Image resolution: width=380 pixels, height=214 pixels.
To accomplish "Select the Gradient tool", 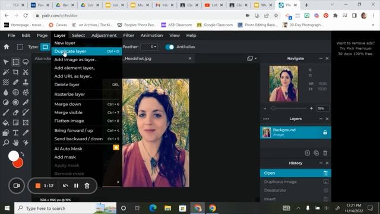I will click(x=16, y=122).
